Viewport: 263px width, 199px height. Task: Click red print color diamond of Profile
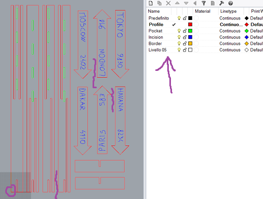click(247, 25)
